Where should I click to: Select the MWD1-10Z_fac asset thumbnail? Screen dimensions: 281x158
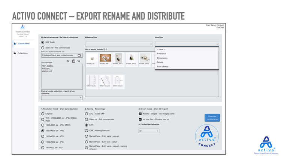(92, 82)
